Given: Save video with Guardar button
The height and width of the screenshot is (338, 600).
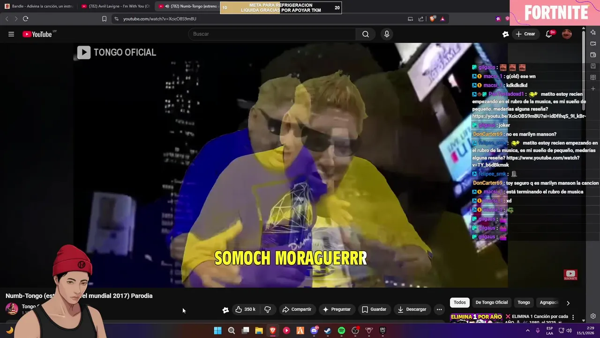Looking at the screenshot, I should (x=374, y=309).
